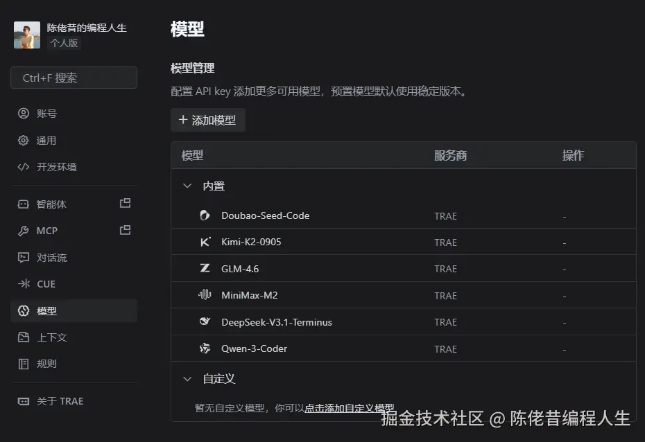Click the Doubao-Seed-Code logo icon
Image resolution: width=645 pixels, height=442 pixels.
[x=205, y=215]
